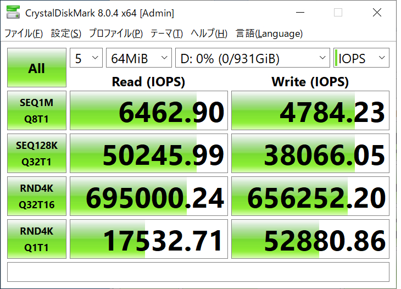
Task: Open the test size dropdown showing 64MiB
Action: click(x=139, y=58)
